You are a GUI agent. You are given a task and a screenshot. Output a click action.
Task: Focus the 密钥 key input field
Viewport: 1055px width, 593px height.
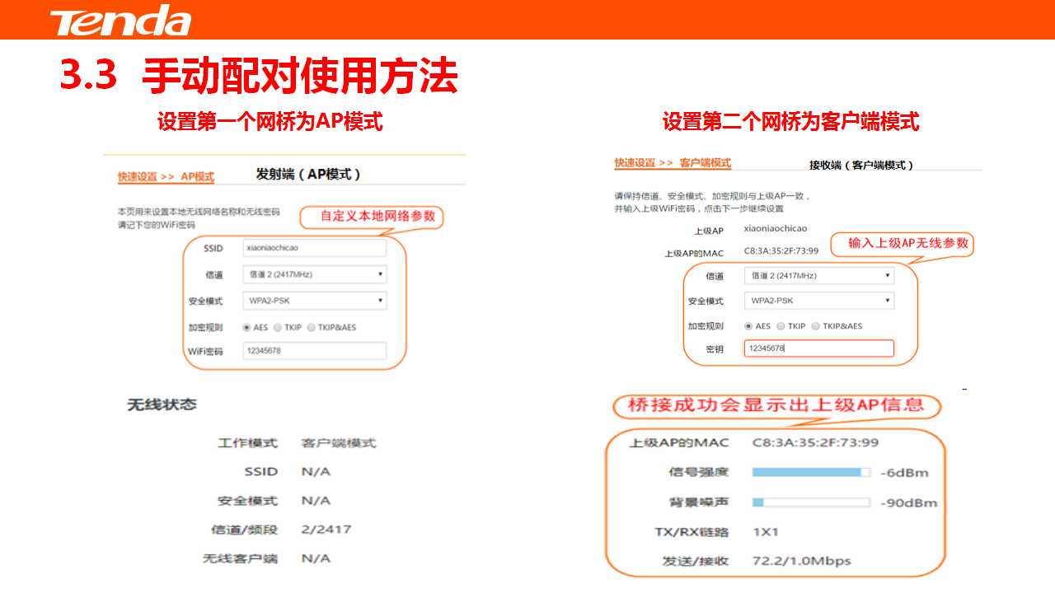click(x=818, y=348)
